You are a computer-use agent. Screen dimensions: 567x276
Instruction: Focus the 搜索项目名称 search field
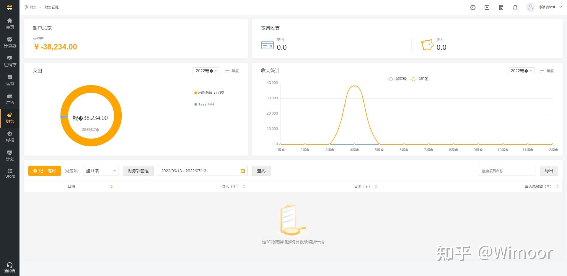(x=507, y=171)
